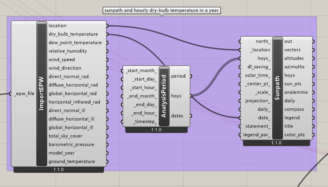Screen dimensions: 328x187
Task: Select the AnalysisPeriod component name bar
Action: pyautogui.click(x=164, y=96)
